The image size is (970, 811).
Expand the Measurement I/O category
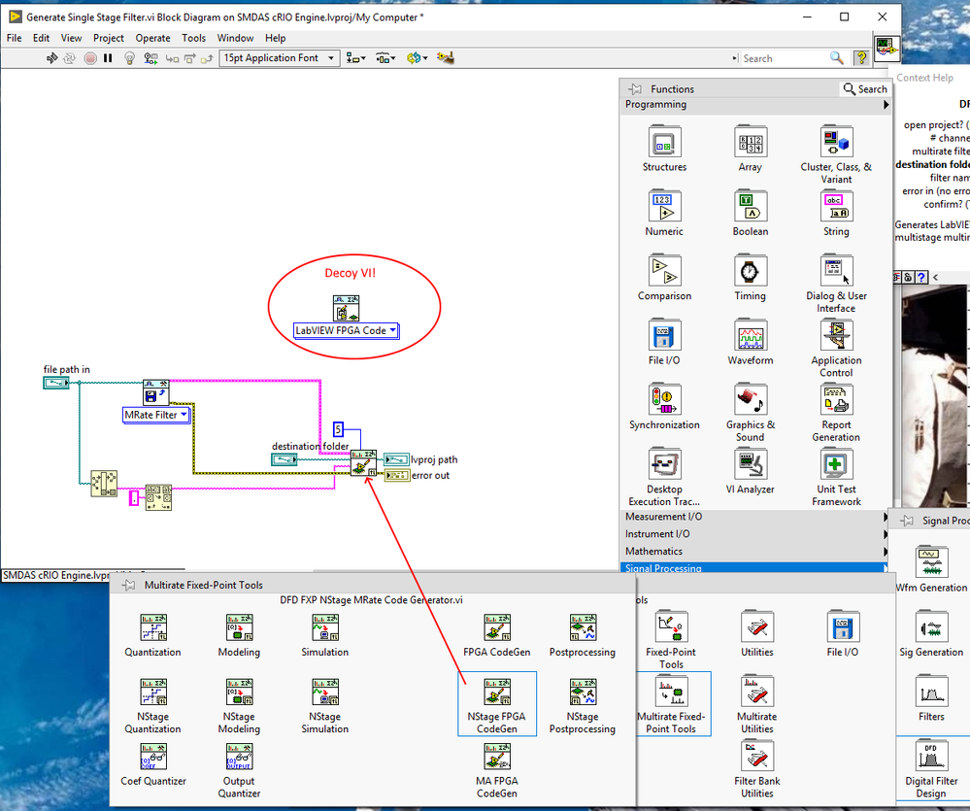[756, 517]
